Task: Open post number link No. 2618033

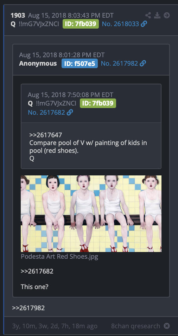Action: [121, 24]
